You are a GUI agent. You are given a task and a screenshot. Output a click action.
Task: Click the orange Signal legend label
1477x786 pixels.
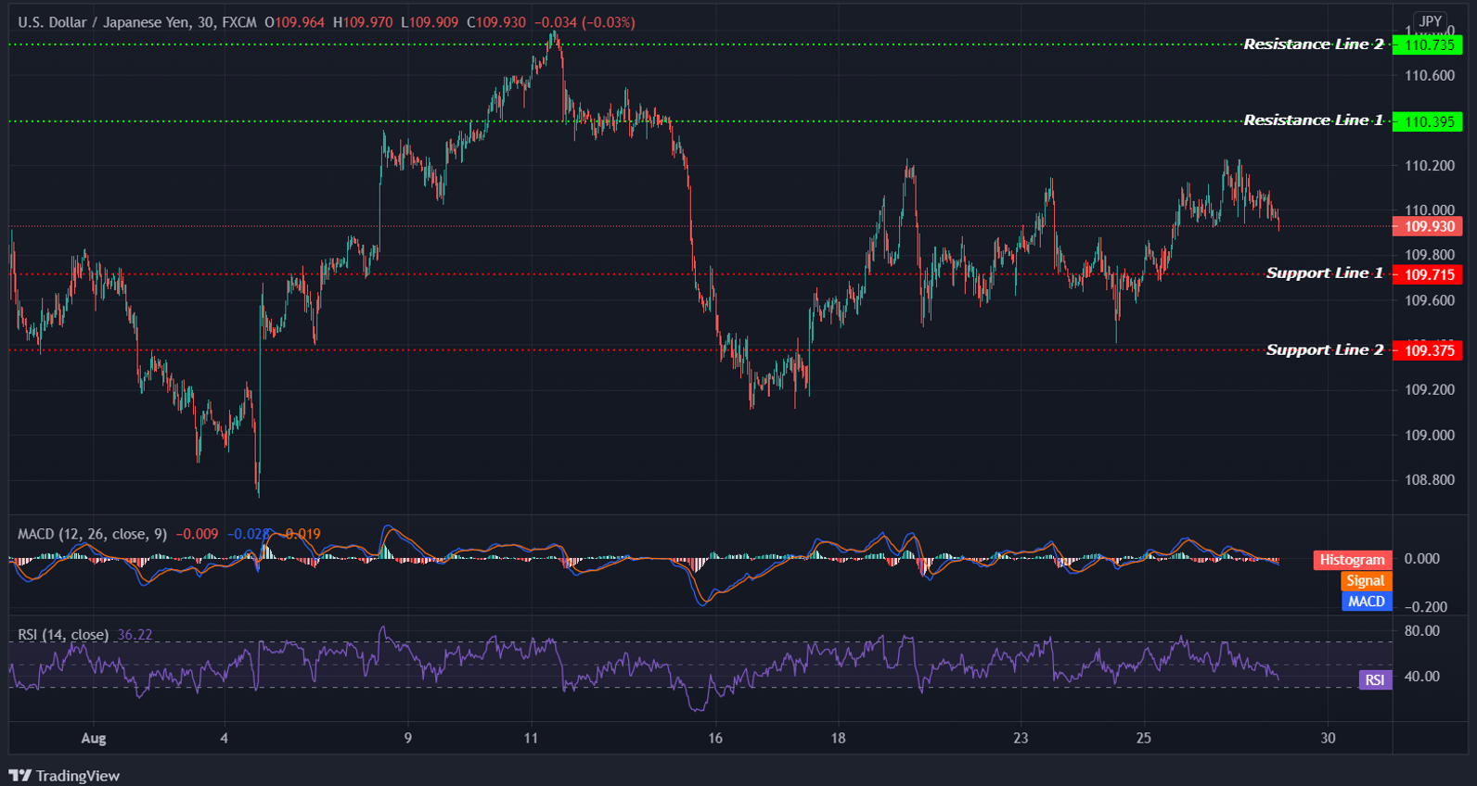point(1365,581)
